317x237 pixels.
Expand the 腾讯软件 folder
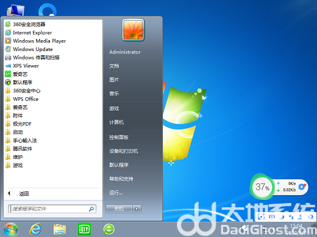[23, 149]
